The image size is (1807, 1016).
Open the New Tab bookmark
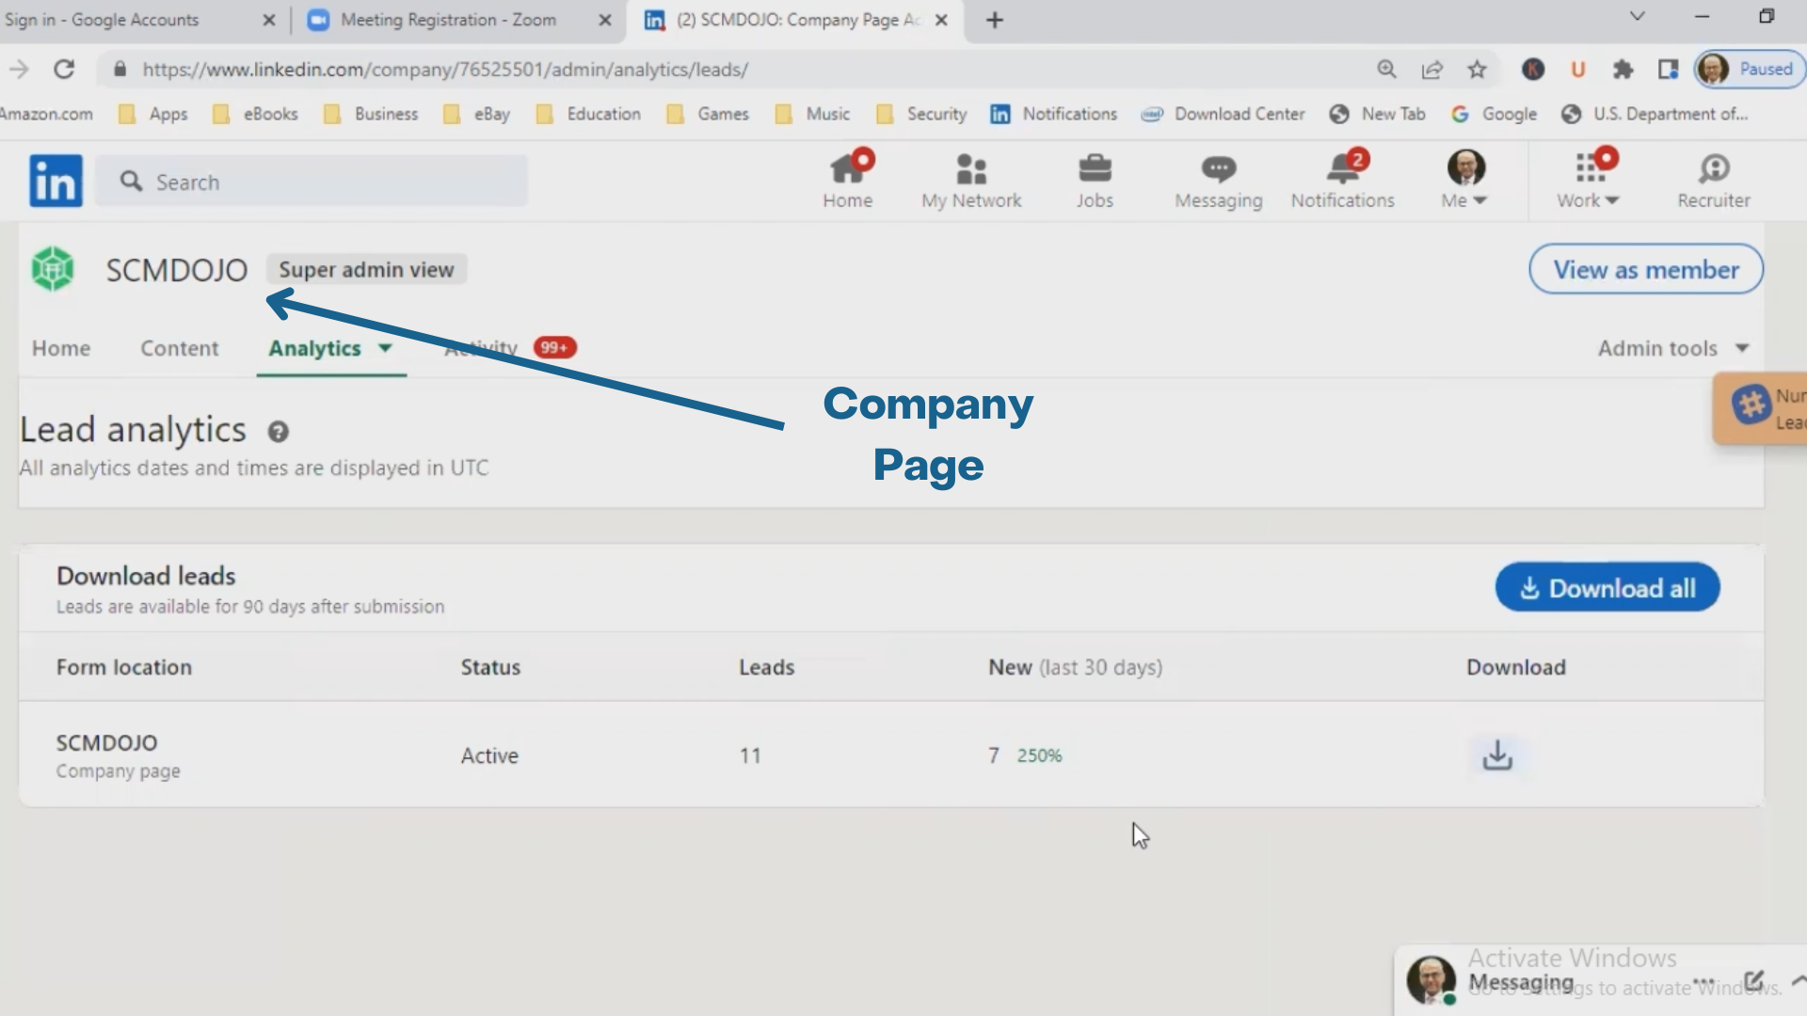1377,114
